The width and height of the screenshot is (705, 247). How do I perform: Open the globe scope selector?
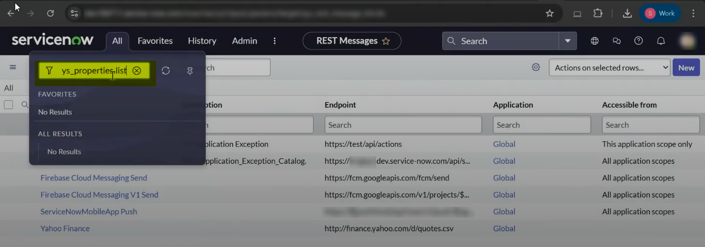595,41
